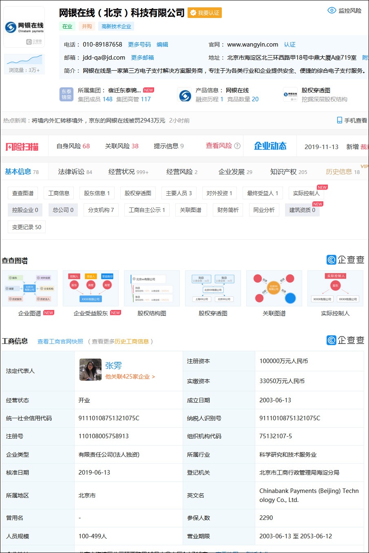Viewport: 369px width, 553px height.
Task: Click the 东泰锦荣 group icon
Action: 66,94
